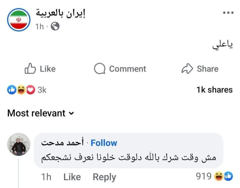The height and width of the screenshot is (188, 240).
Task: Click the blue like reaction badge
Action: 12,90
